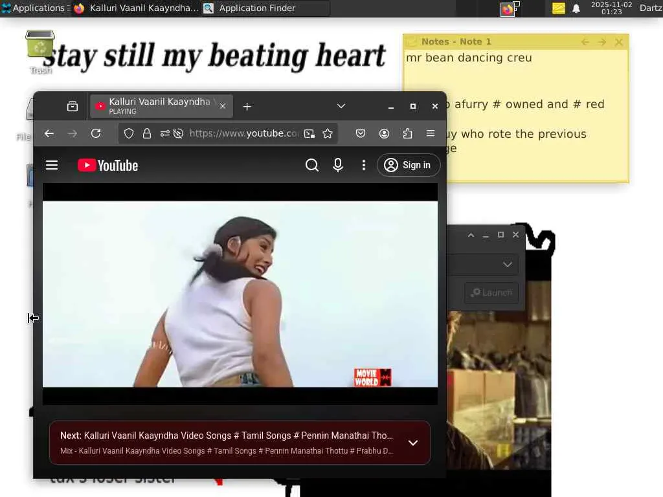Click the date and time clock
Screen dimensions: 663x497
tap(611, 8)
